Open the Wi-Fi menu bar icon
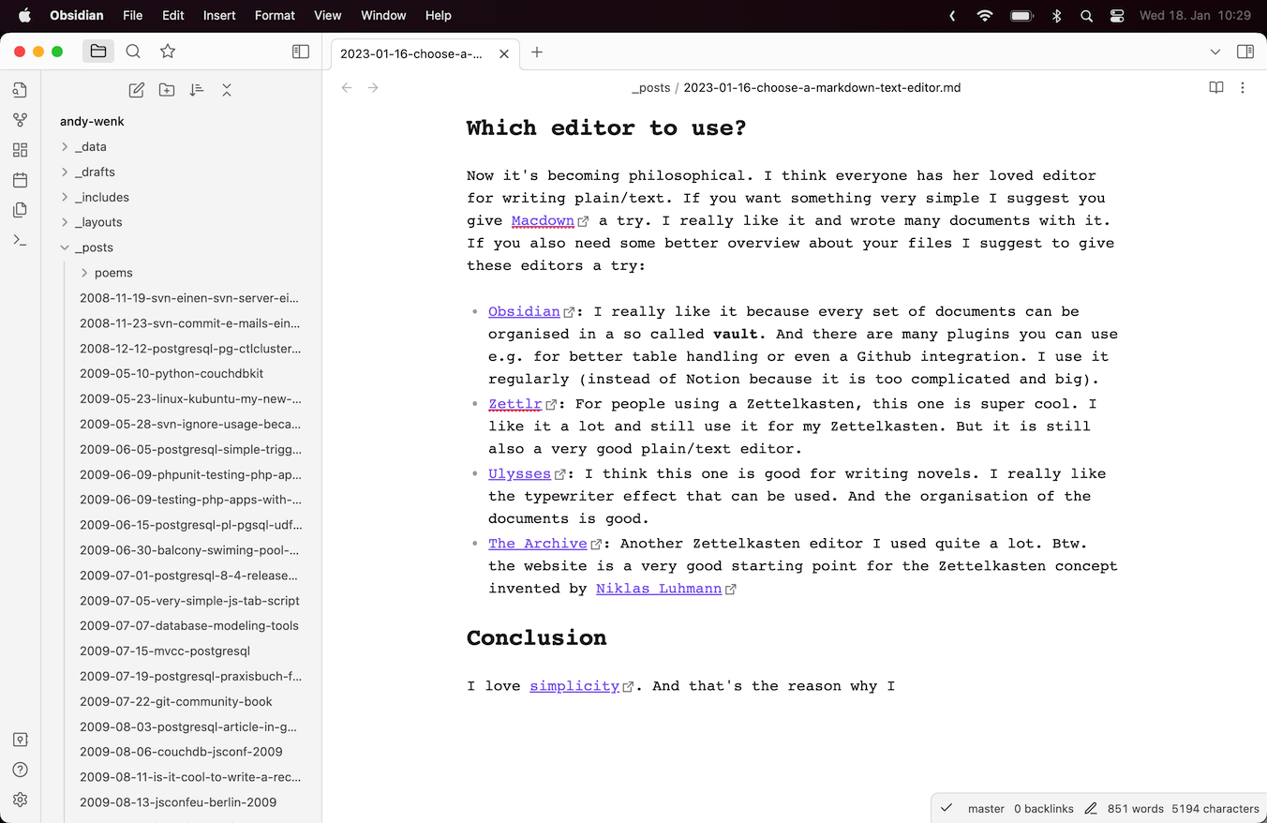The image size is (1267, 823). pyautogui.click(x=984, y=15)
